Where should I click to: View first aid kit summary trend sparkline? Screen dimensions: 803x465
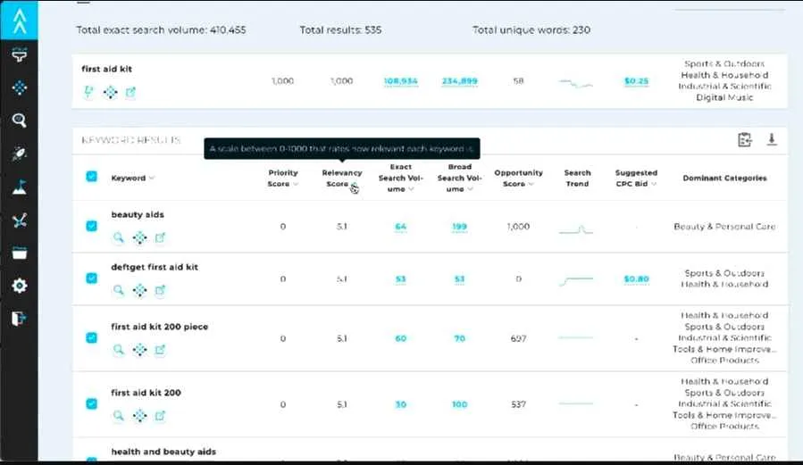[x=576, y=82]
